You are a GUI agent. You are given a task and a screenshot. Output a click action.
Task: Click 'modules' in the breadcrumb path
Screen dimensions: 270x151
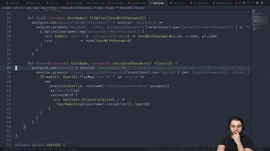(x=7, y=8)
